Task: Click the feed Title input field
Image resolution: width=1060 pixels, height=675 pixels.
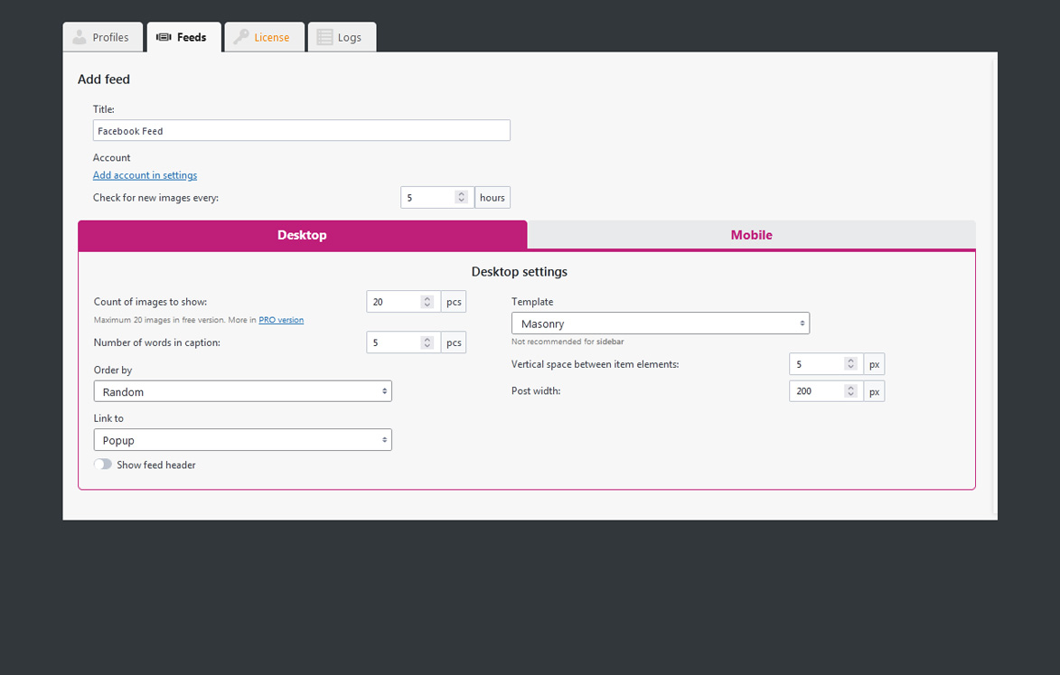Action: click(x=301, y=131)
